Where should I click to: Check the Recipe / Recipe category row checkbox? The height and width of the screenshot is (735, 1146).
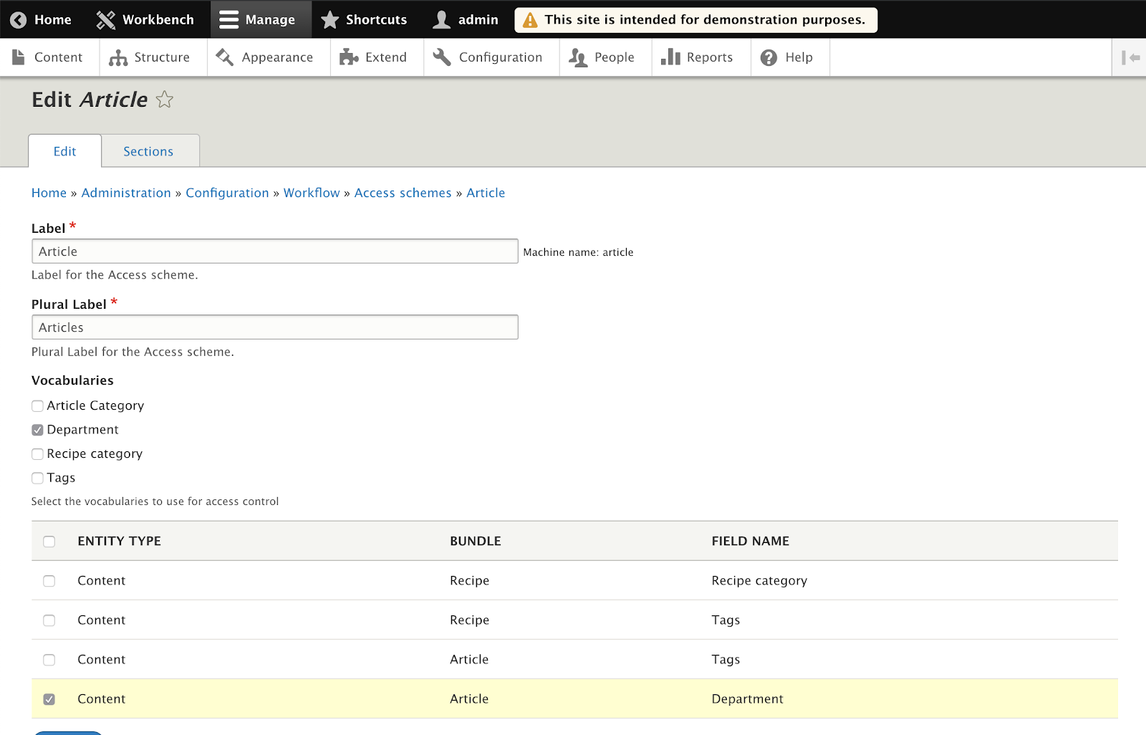49,581
